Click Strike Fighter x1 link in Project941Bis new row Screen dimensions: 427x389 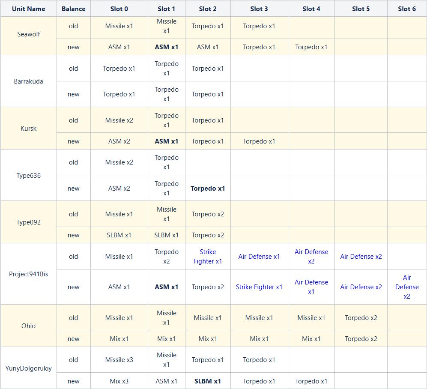[x=259, y=287]
